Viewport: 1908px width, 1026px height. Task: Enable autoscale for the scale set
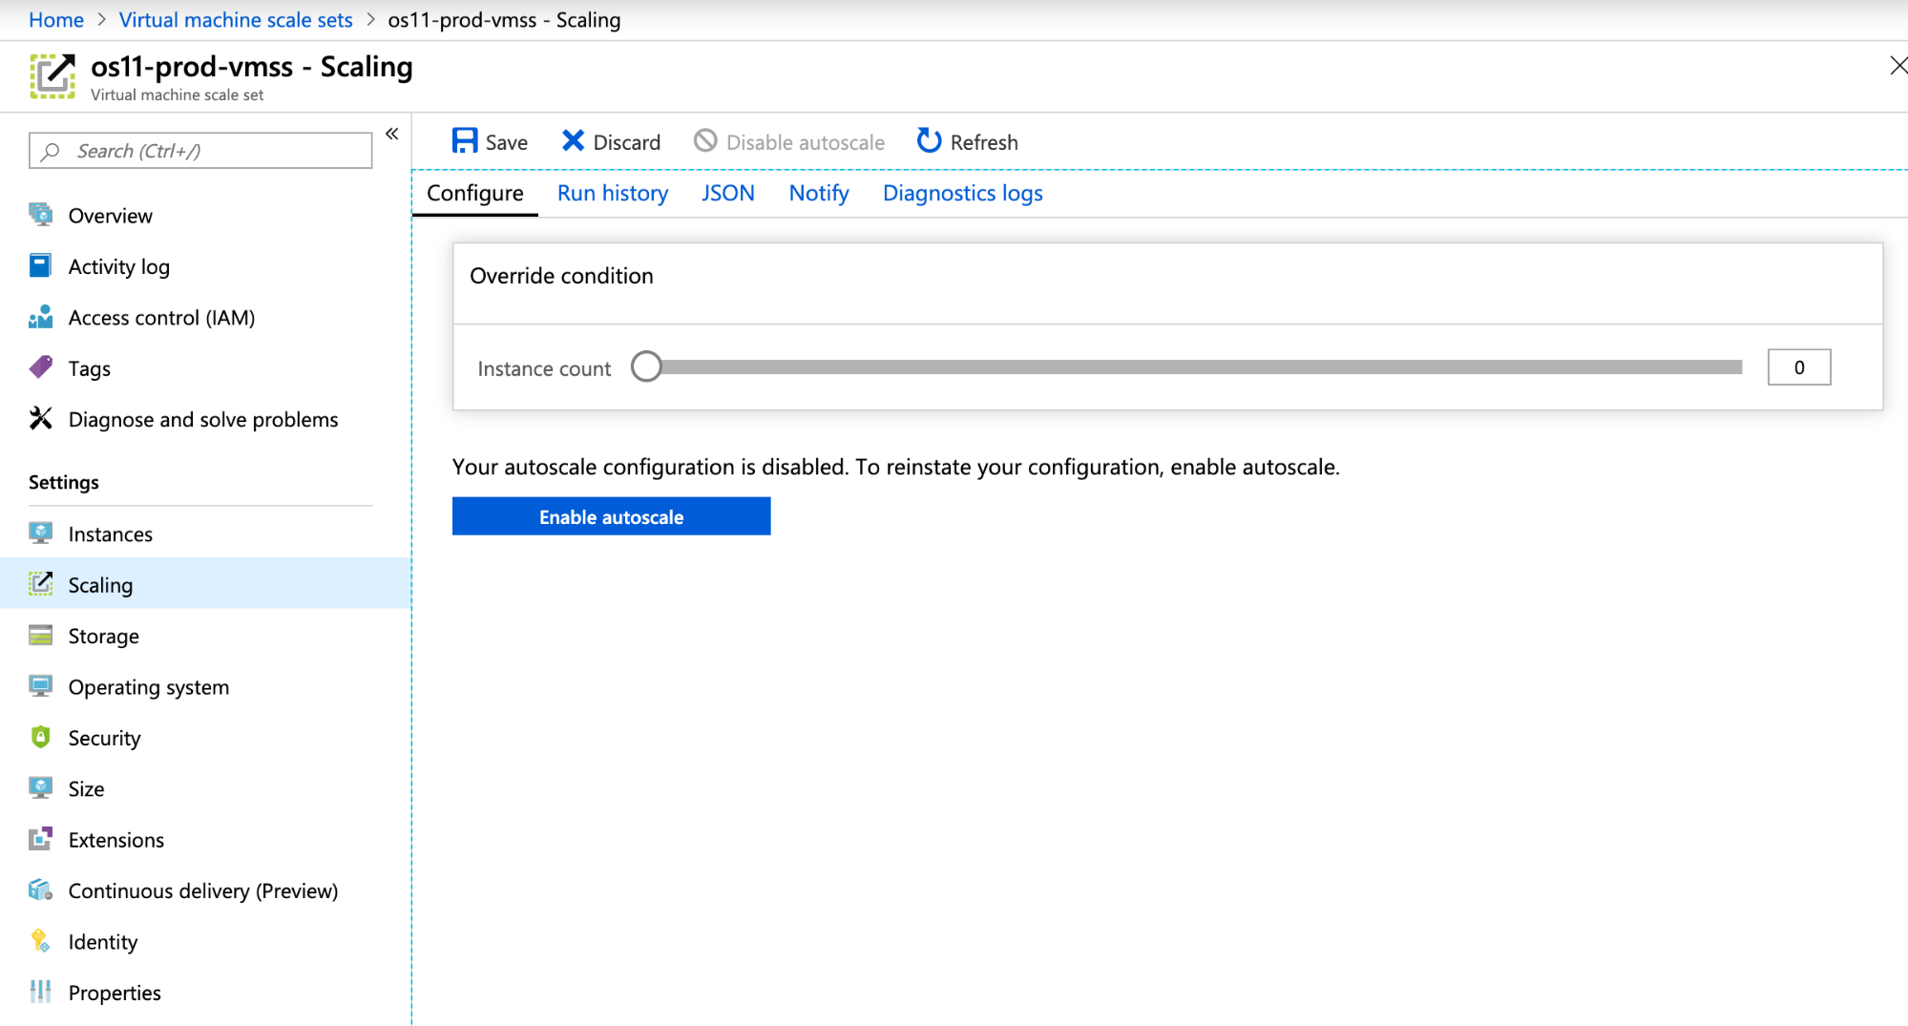pyautogui.click(x=611, y=516)
